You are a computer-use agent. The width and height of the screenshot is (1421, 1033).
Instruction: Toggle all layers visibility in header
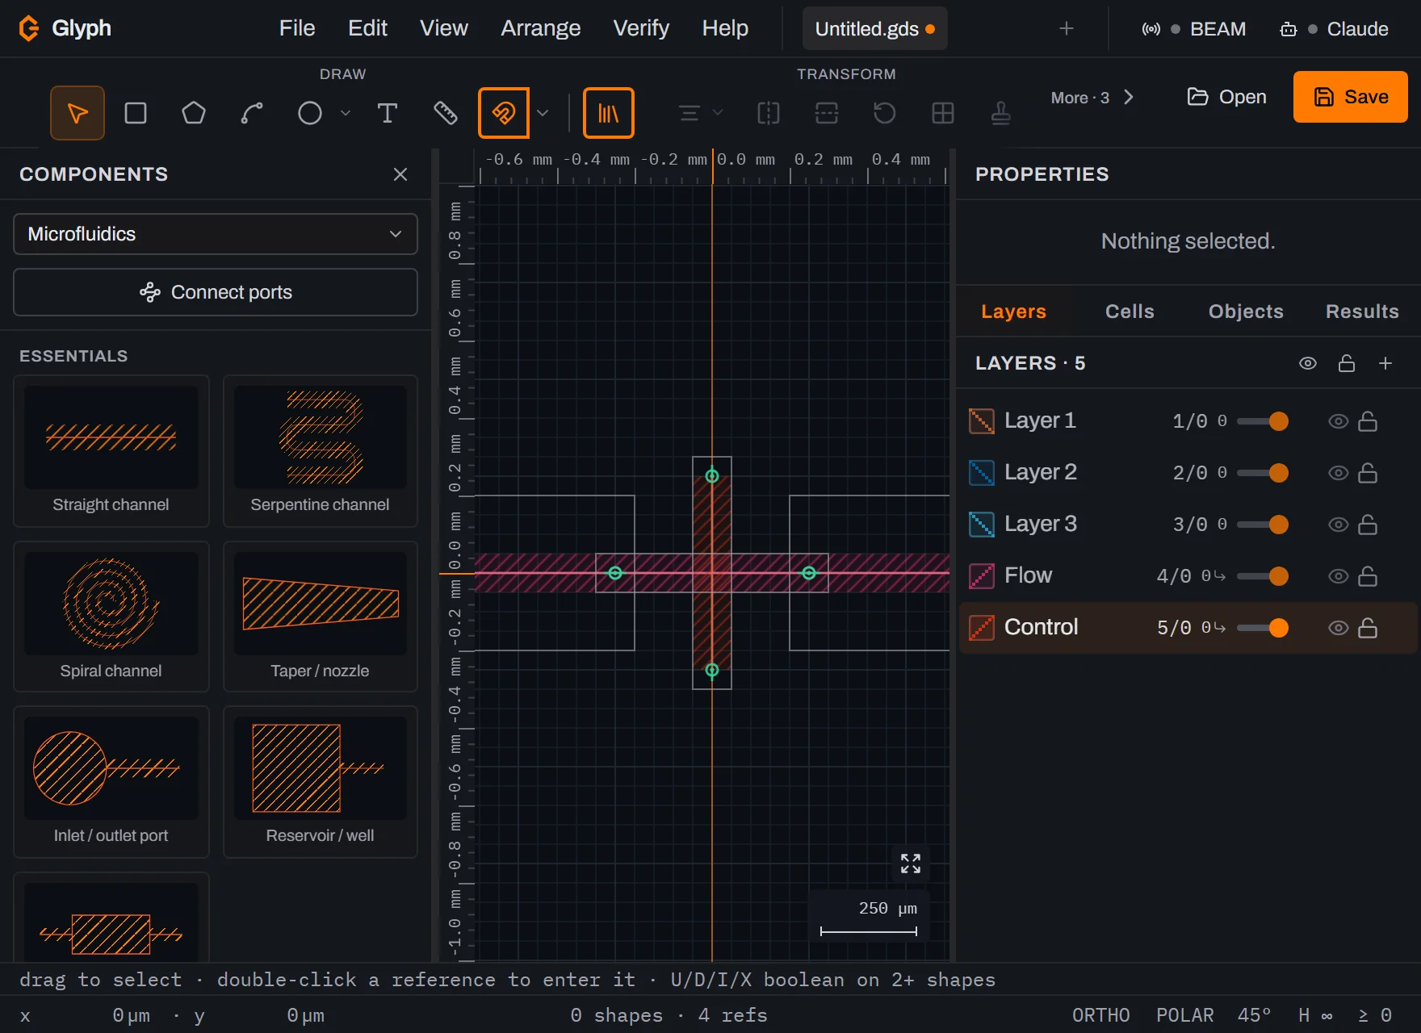point(1308,363)
